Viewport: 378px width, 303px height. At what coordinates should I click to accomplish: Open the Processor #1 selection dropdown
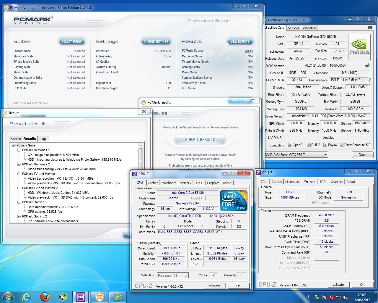point(186,275)
